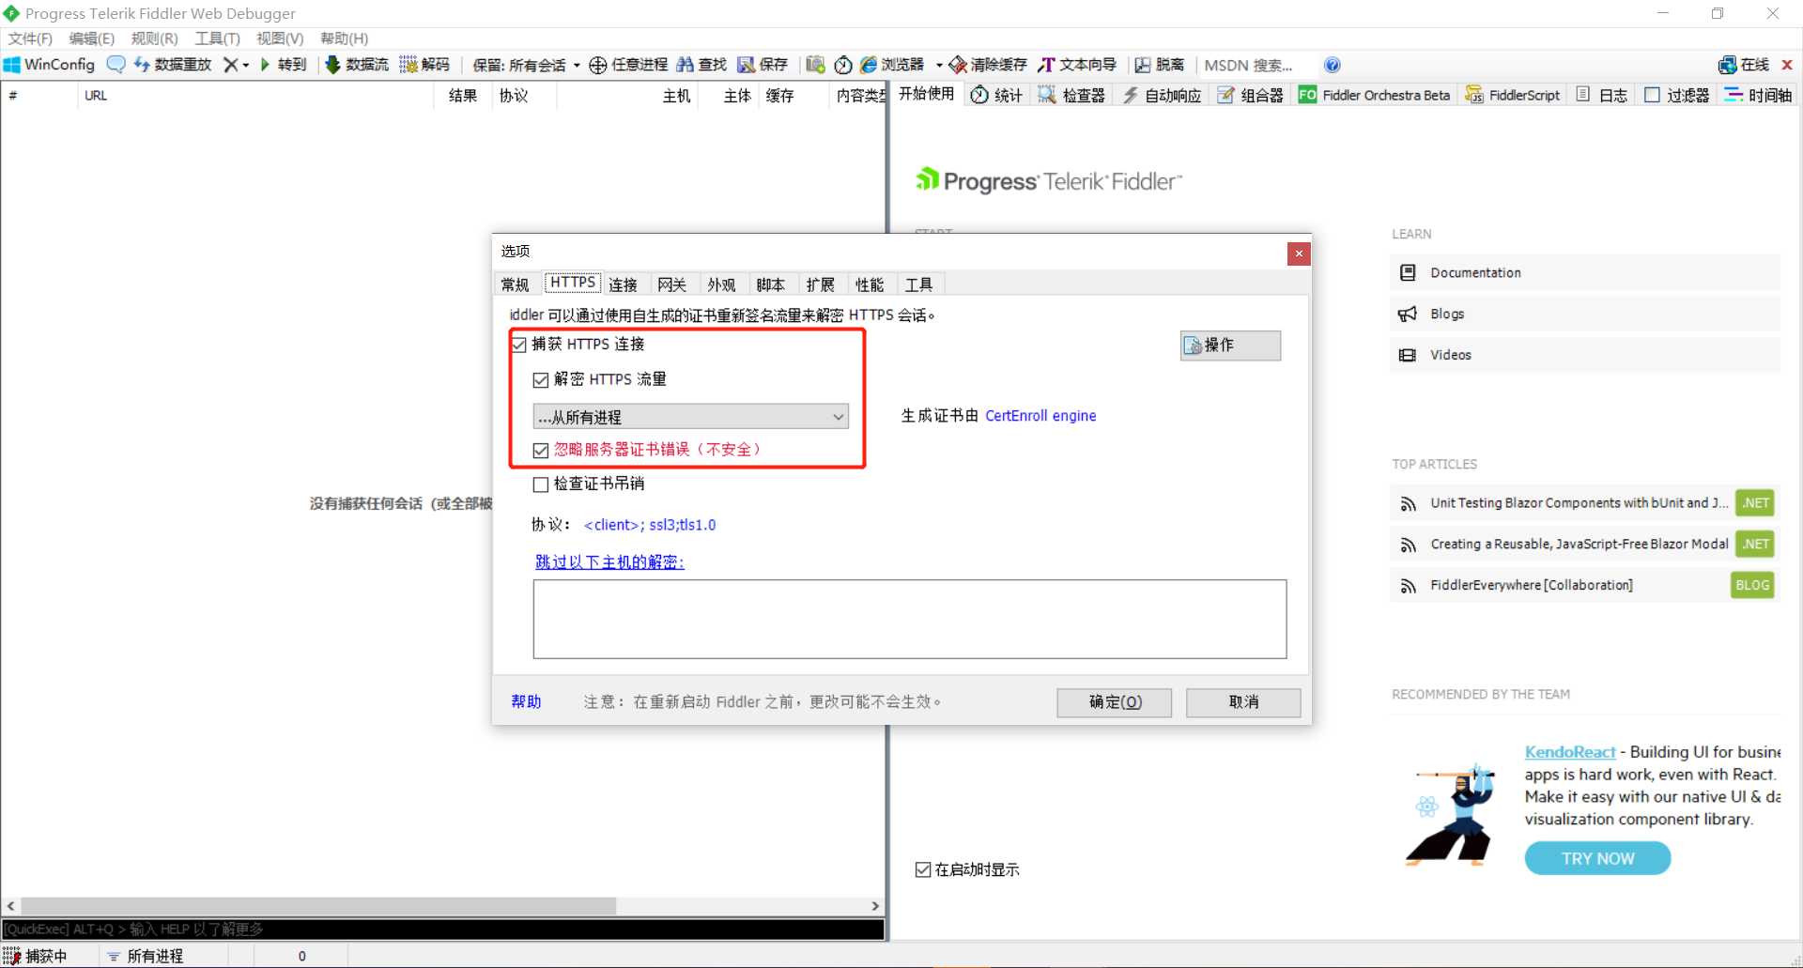The width and height of the screenshot is (1803, 968).
Task: Click the 任意进程 target crosshair icon
Action: tap(597, 65)
